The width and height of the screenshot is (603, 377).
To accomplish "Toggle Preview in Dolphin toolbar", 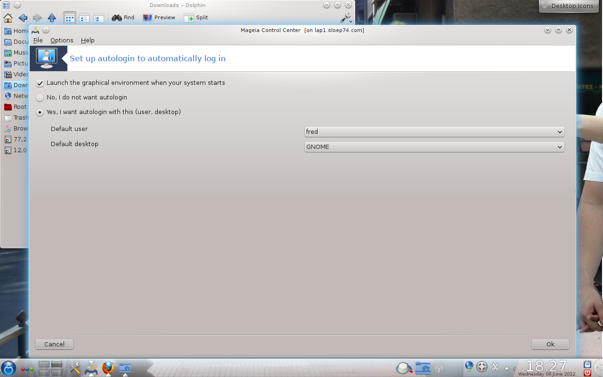I will (x=159, y=18).
